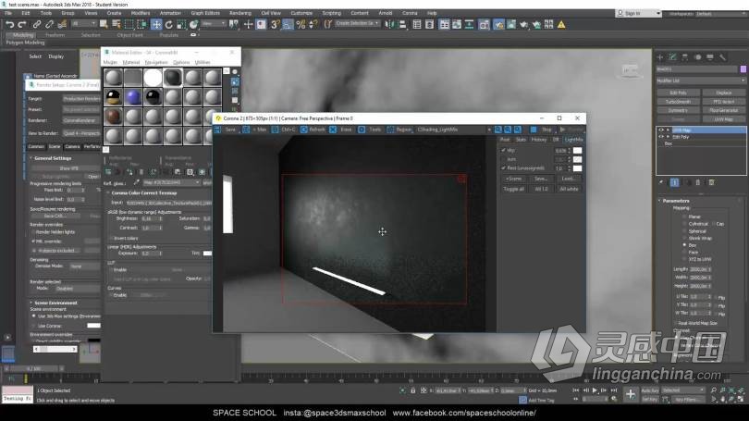
Task: Click the Stop button in Corona frame buffer
Action: [542, 130]
